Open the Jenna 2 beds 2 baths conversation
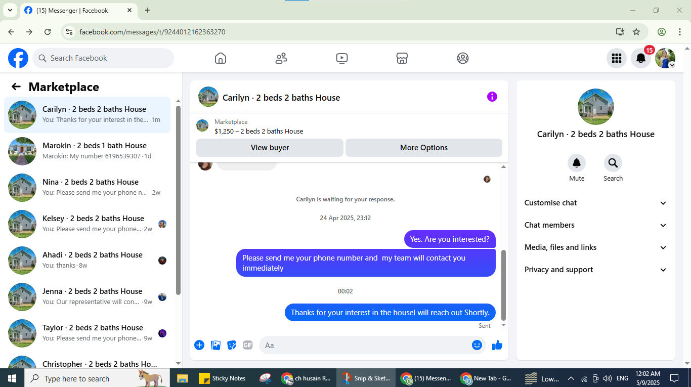The width and height of the screenshot is (691, 387). 88,297
